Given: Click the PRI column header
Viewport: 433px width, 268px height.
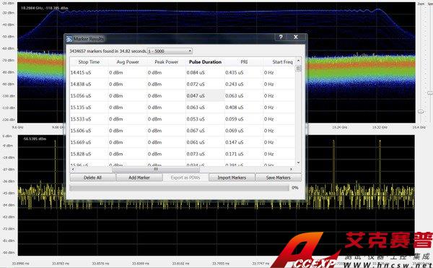Looking at the screenshot, I should point(244,62).
